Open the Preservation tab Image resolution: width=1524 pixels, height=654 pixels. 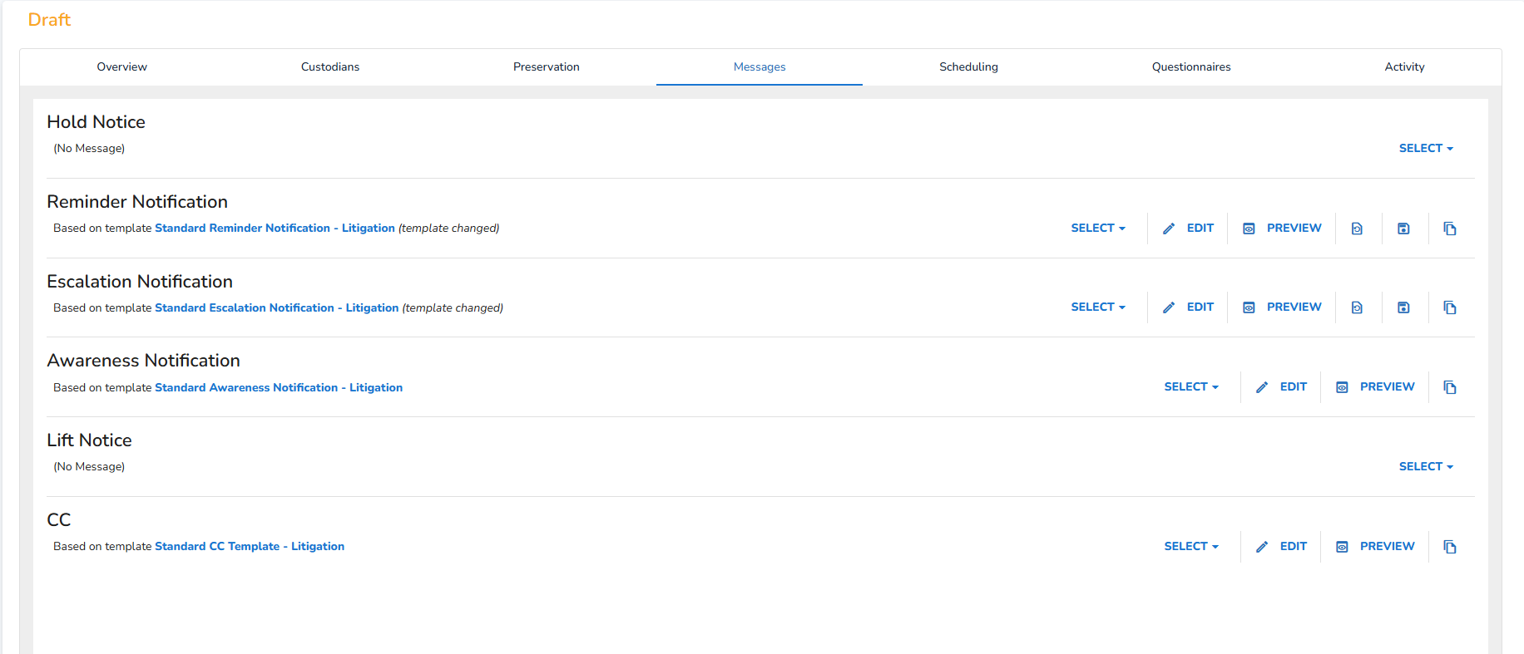(546, 67)
